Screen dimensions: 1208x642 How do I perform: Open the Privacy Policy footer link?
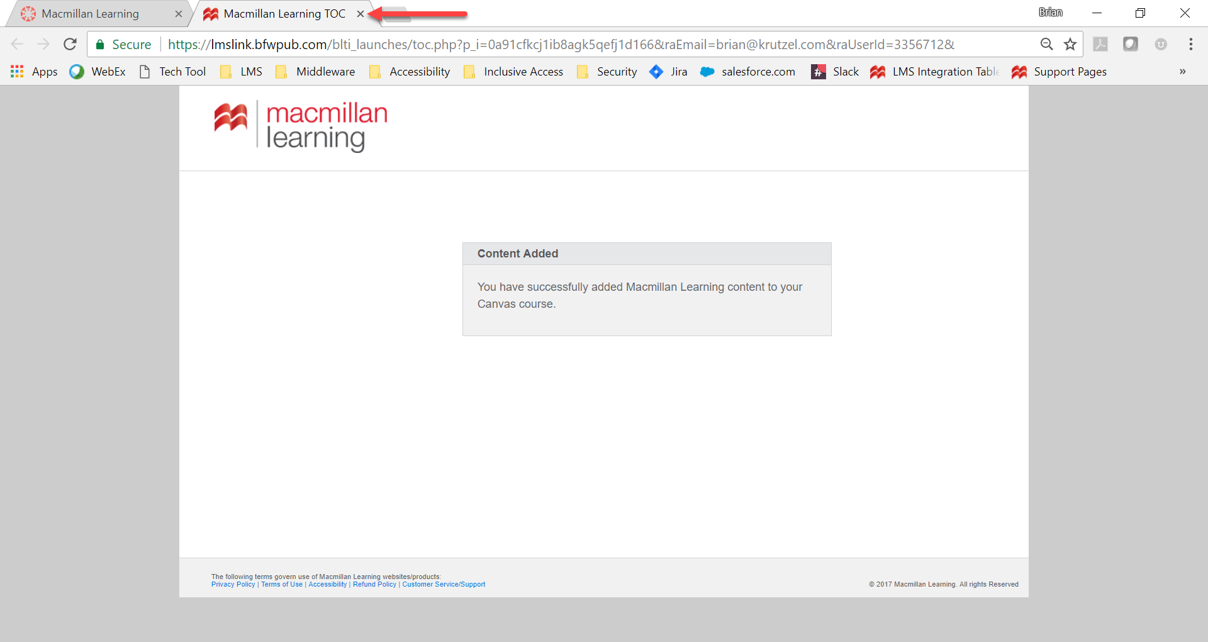pos(233,585)
